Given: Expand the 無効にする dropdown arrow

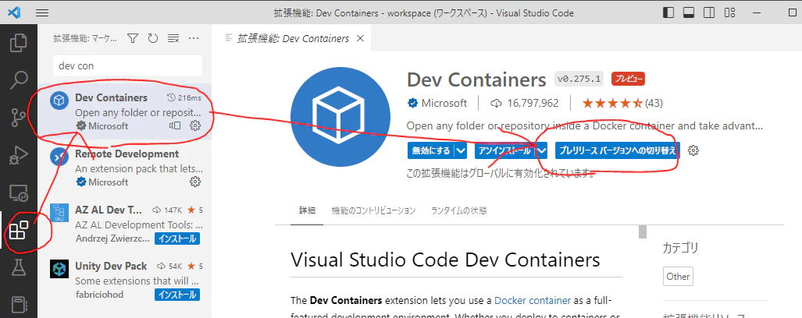Looking at the screenshot, I should 461,150.
